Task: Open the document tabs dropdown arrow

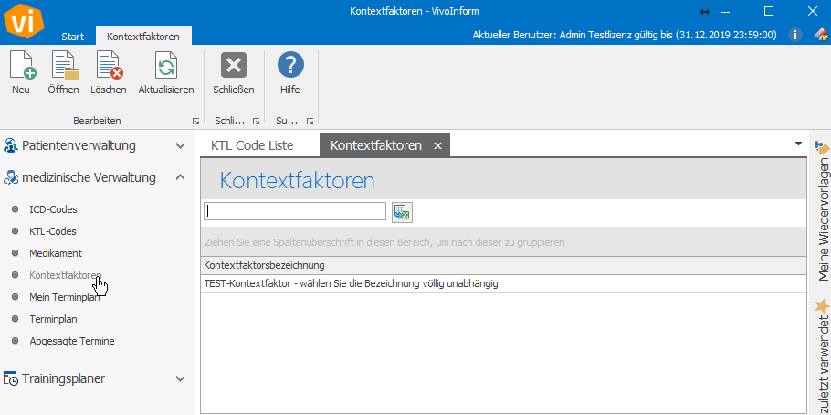Action: tap(799, 144)
